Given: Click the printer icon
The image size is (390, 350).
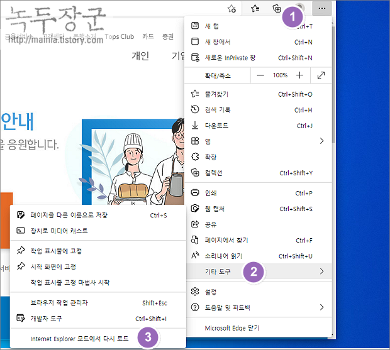Looking at the screenshot, I should pyautogui.click(x=195, y=192).
